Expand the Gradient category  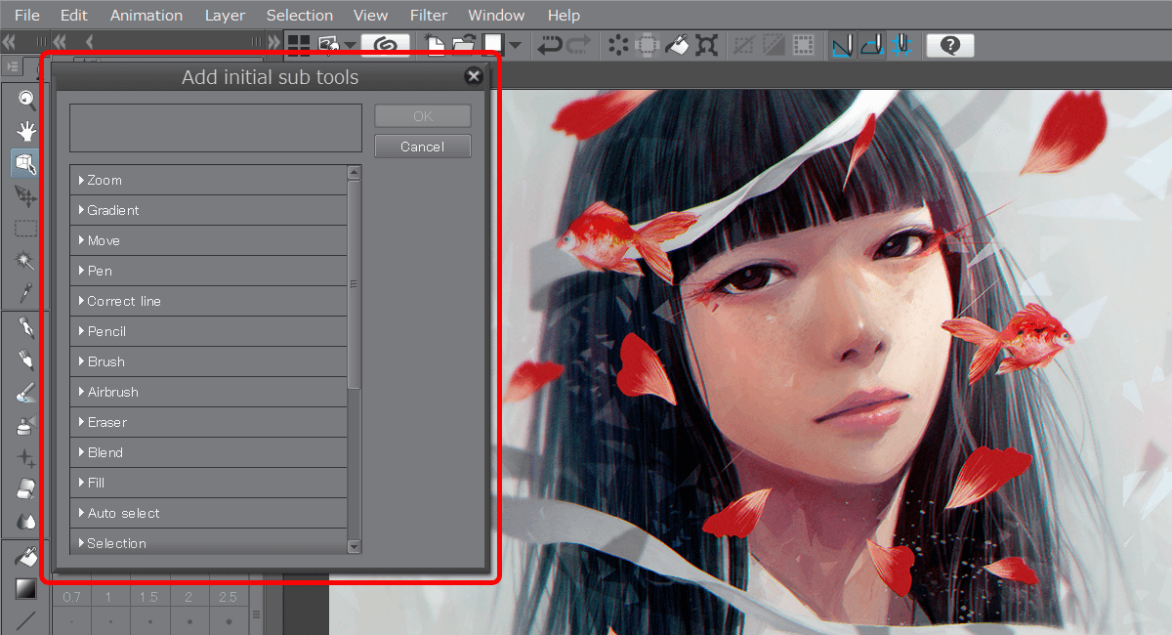[x=208, y=210]
